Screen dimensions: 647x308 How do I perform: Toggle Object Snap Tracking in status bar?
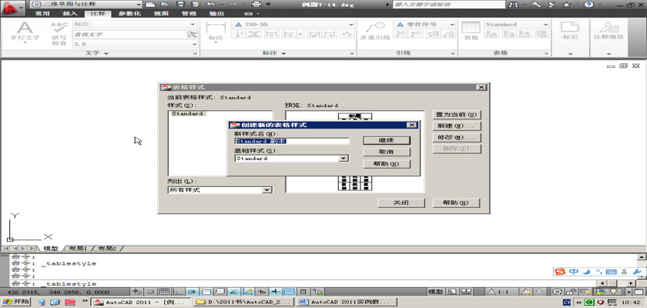point(234,292)
